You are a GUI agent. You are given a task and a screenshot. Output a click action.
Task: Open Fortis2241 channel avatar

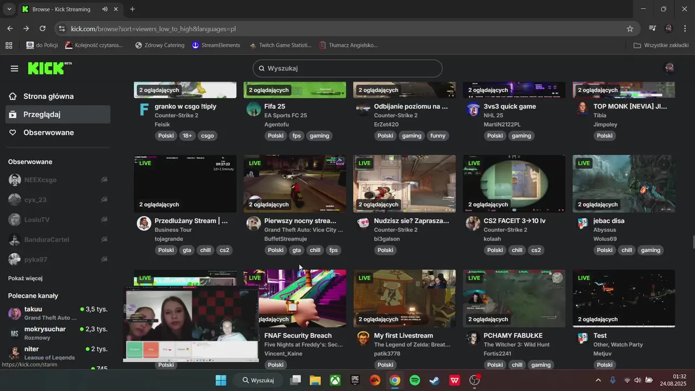tap(473, 338)
